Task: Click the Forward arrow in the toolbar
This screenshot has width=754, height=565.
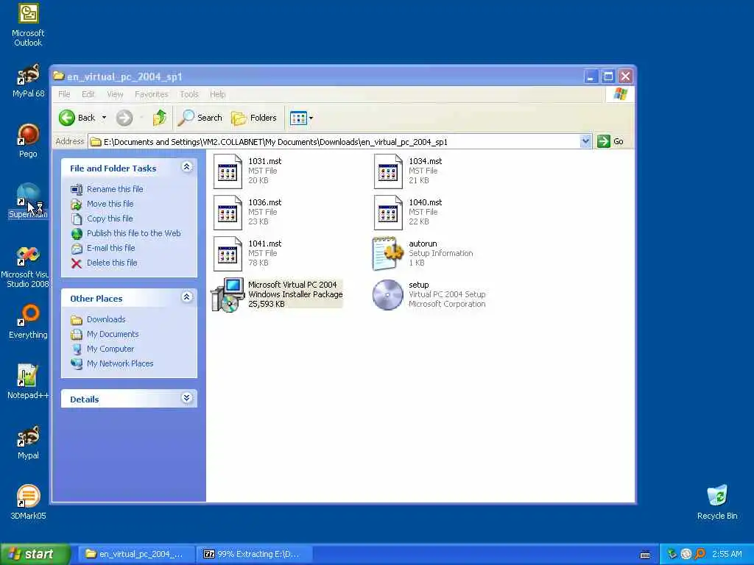Action: (x=124, y=118)
